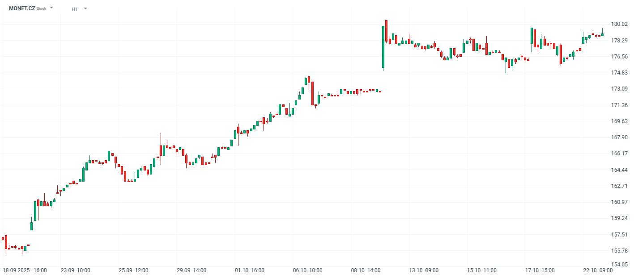This screenshot has height=278, width=638.
Task: Select the 23.09 10:00 time label
Action: 76,270
